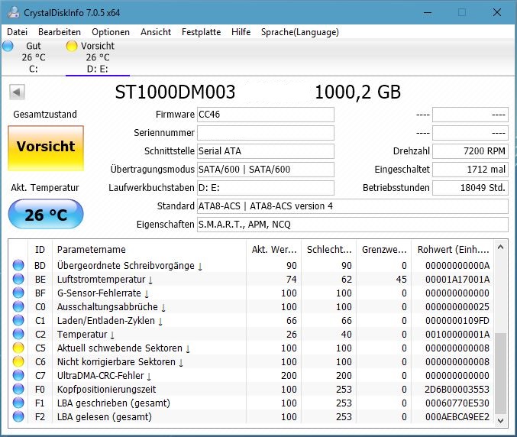Open the Datei menu
Image resolution: width=517 pixels, height=437 pixels.
point(17,32)
